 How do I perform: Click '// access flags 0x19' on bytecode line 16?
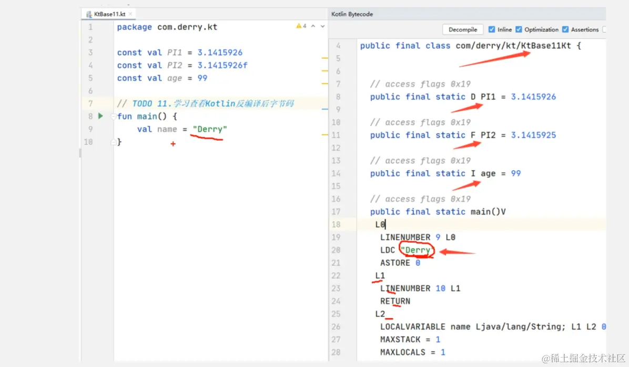[420, 199]
